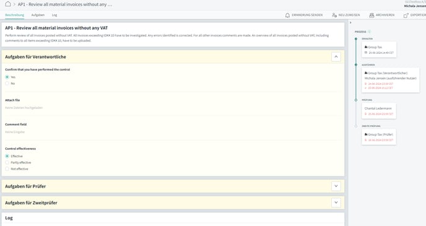426x226 pixels.
Task: Switch to the Aufgaben tab
Action: [x=38, y=15]
